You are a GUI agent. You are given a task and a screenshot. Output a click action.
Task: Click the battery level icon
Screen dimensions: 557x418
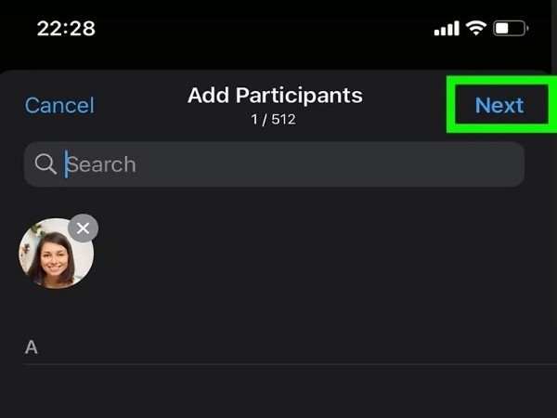[511, 28]
